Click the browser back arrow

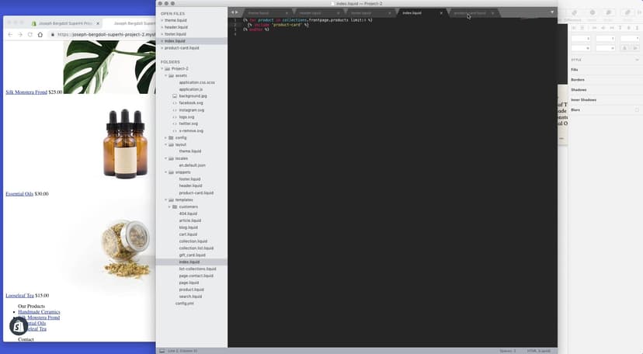9,35
